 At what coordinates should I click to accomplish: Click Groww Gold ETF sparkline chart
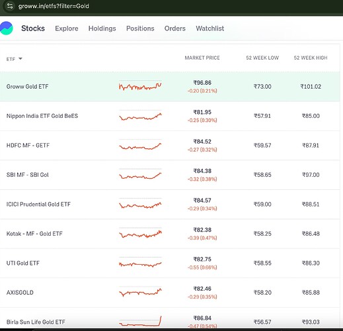click(x=140, y=86)
